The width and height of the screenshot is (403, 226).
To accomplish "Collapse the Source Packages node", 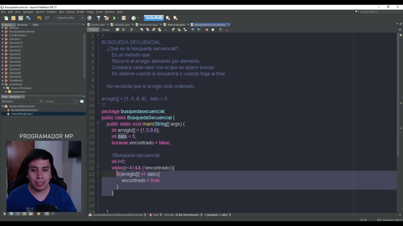I will point(4,88).
